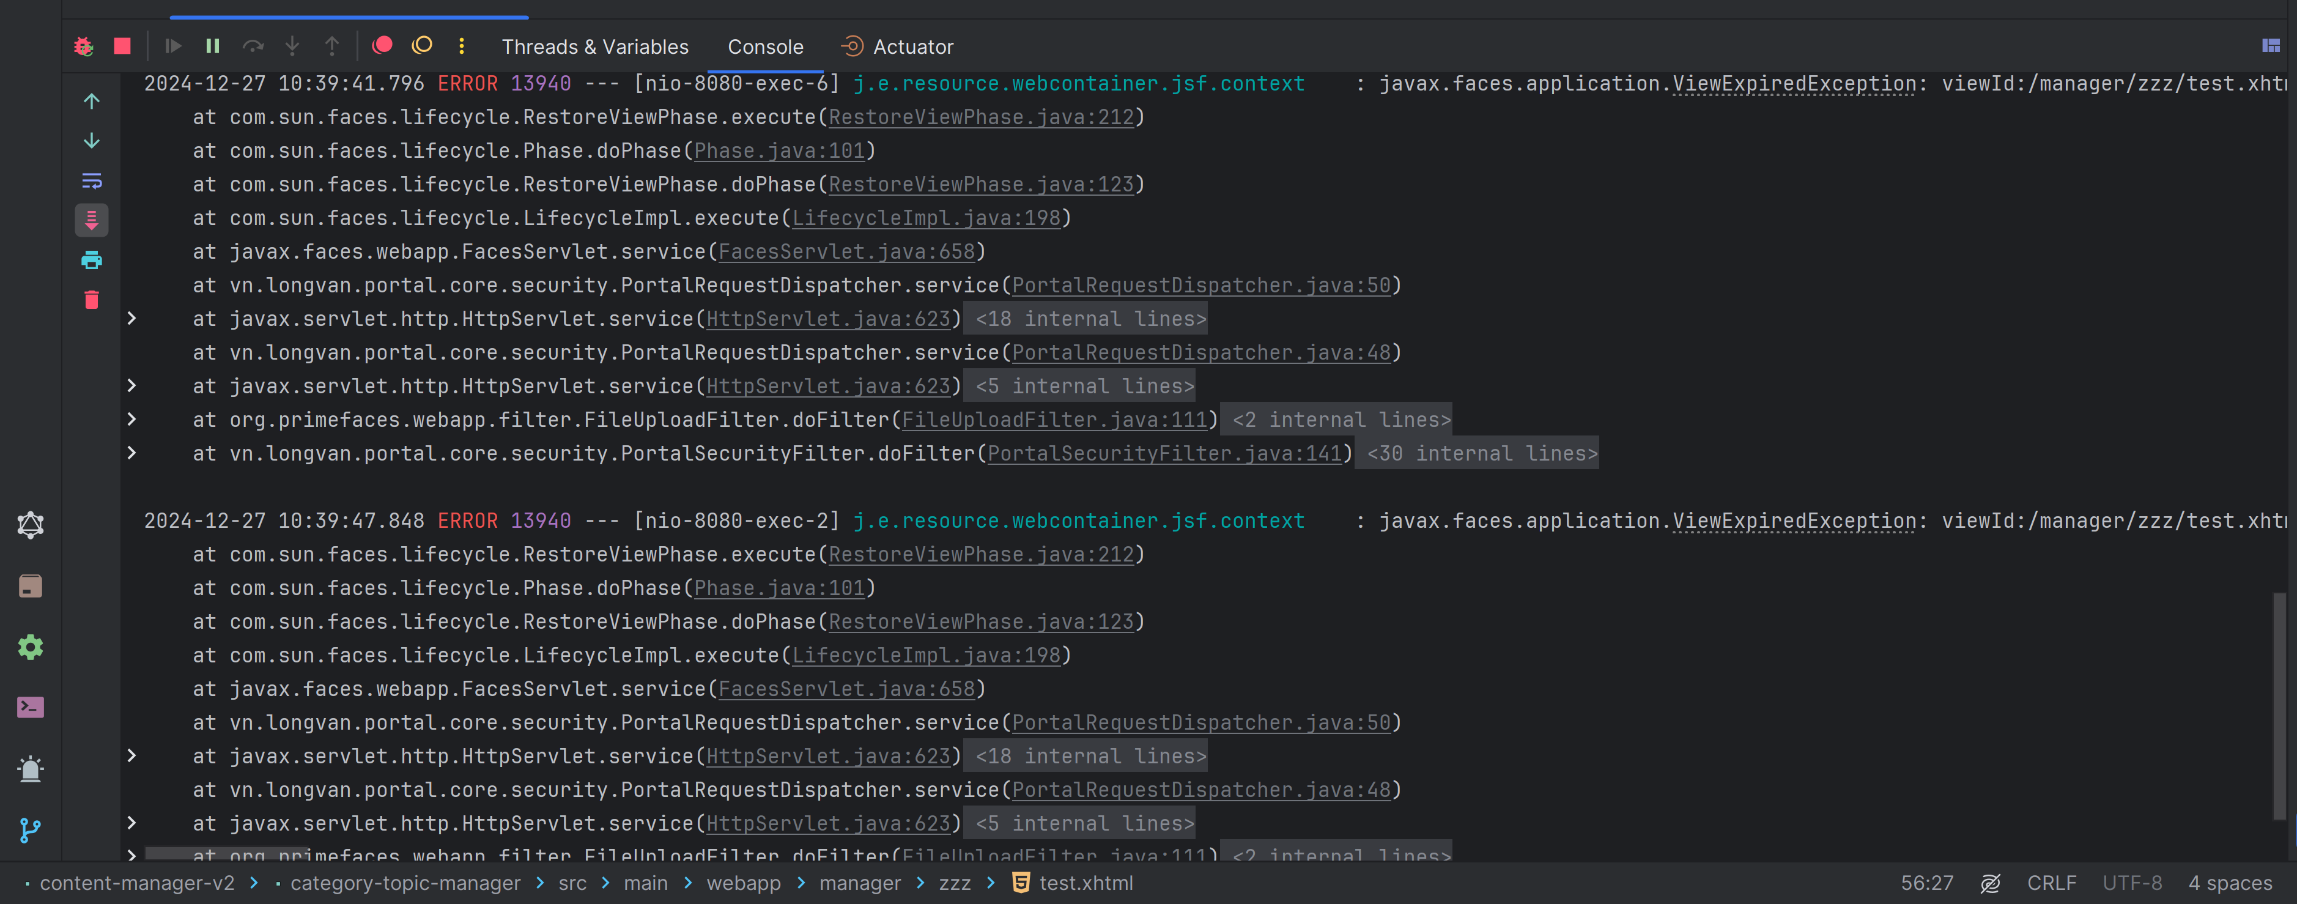Click the layout settings icon at right
Viewport: 2297px width, 904px height.
tap(2270, 46)
